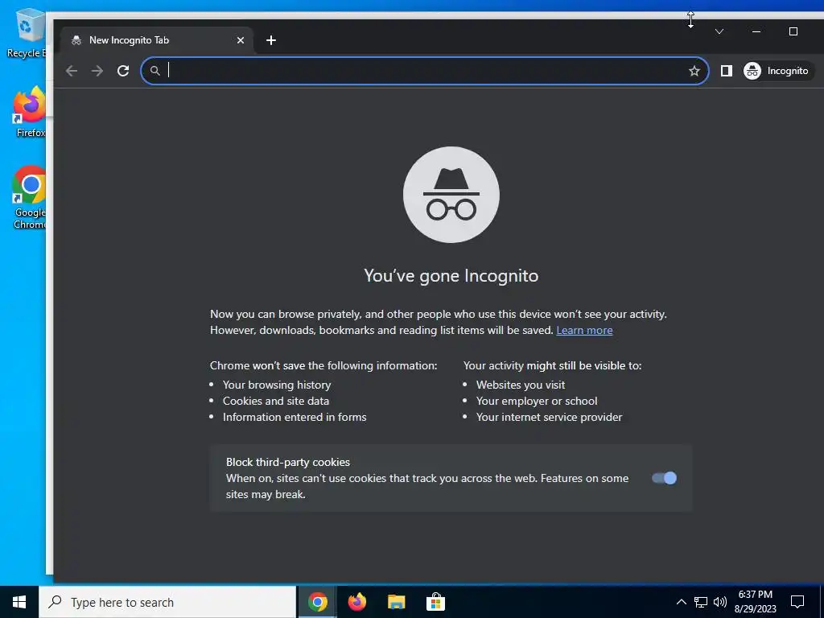Bookmark this tab with the star icon
The image size is (824, 618).
click(x=694, y=71)
